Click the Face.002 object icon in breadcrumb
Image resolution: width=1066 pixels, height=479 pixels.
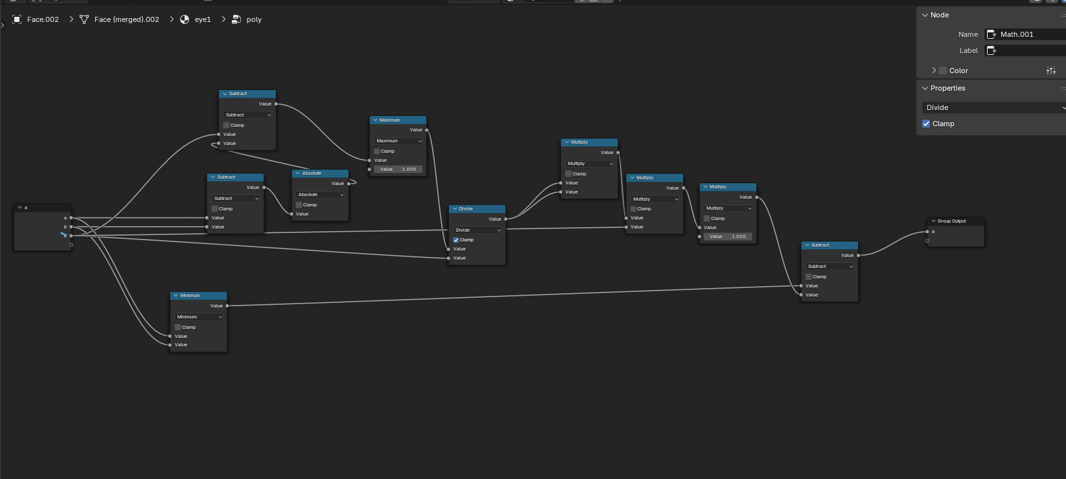[17, 19]
